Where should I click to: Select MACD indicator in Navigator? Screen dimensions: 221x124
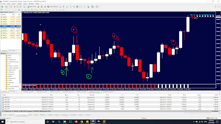pos(10,76)
